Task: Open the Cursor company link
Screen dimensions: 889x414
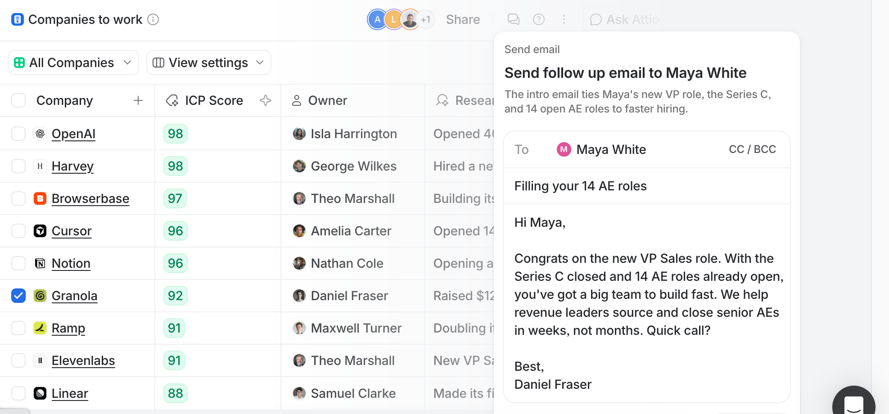Action: (x=72, y=231)
